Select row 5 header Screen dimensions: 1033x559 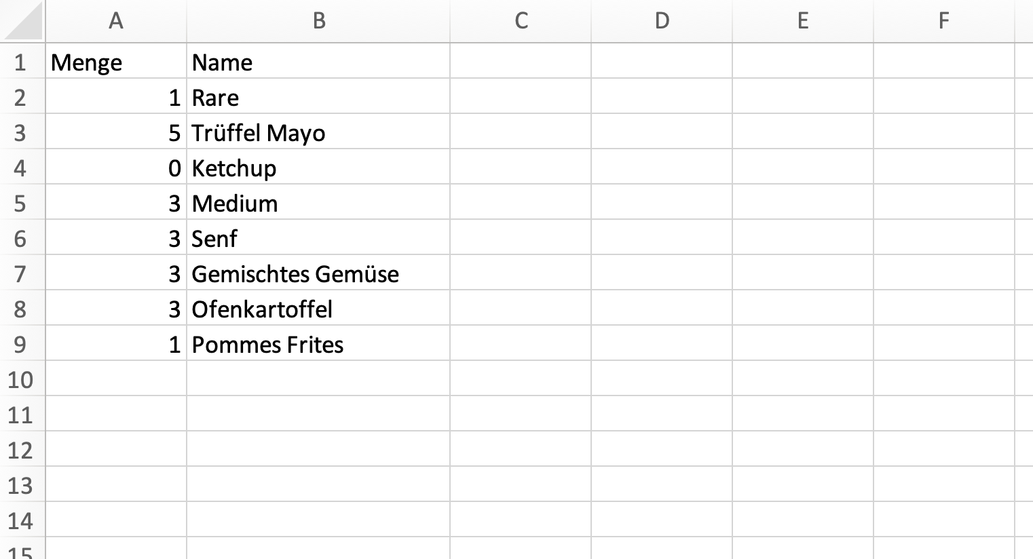(22, 202)
